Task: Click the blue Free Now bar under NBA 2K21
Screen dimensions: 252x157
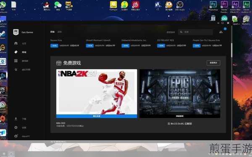Action: 97,116
